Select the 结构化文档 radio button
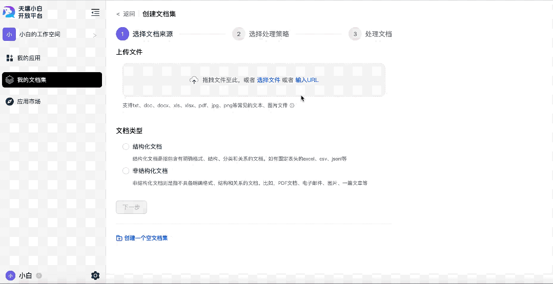553x284 pixels. 126,147
